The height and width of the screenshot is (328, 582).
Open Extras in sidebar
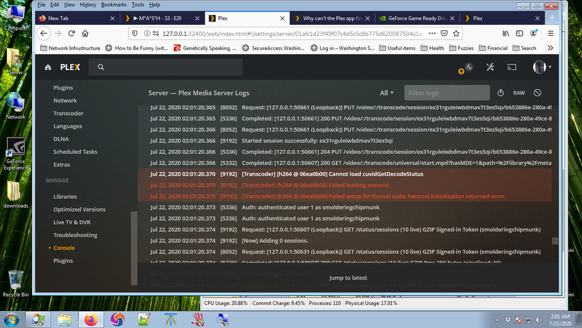pos(62,164)
